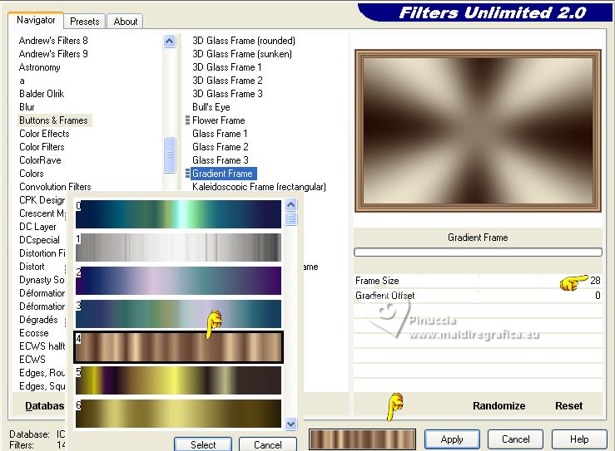The image size is (615, 451).
Task: Select Buttons & Frames category
Action: (55, 120)
